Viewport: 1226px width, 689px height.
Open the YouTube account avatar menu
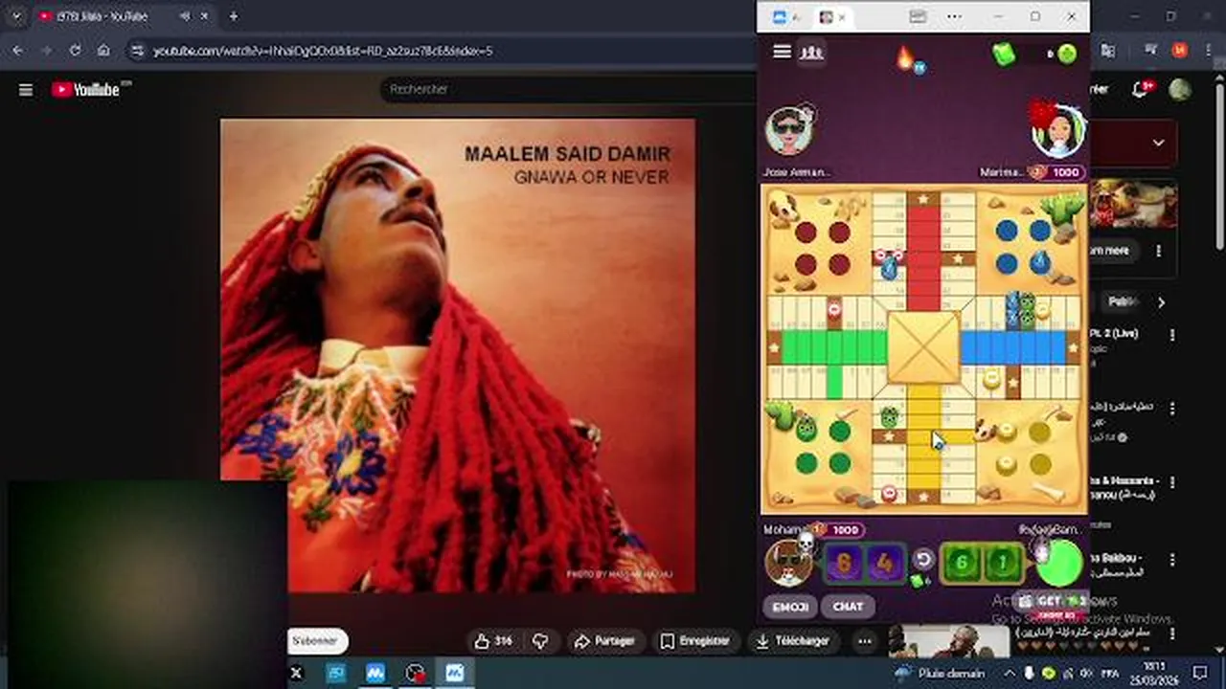[1180, 90]
